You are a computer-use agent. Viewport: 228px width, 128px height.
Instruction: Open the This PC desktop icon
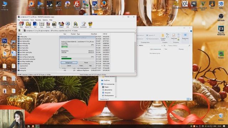[4, 6]
